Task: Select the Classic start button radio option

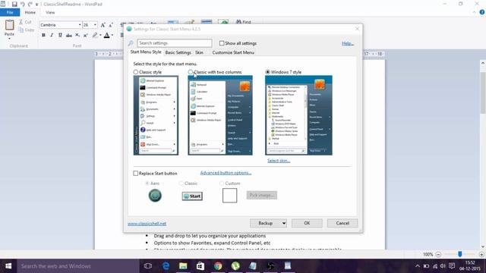Action: (181, 184)
